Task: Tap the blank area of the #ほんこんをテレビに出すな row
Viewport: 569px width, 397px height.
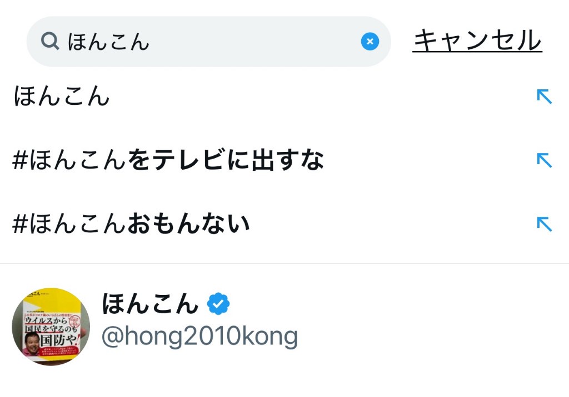Action: tap(428, 160)
